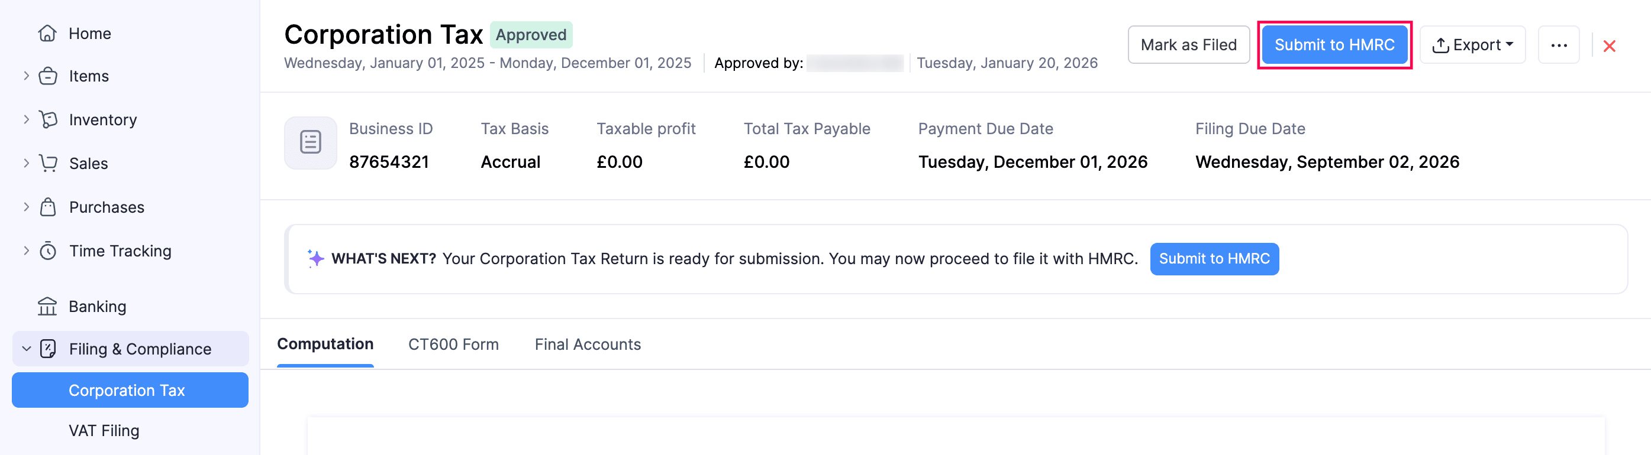Viewport: 1651px width, 455px height.
Task: Click the Time Tracking clock icon
Action: coord(49,251)
